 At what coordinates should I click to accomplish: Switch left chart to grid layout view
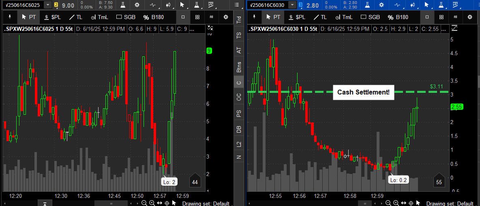click(197, 17)
